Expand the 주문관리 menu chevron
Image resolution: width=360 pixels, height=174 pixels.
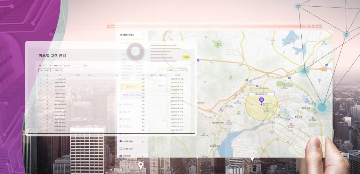pyautogui.click(x=143, y=156)
